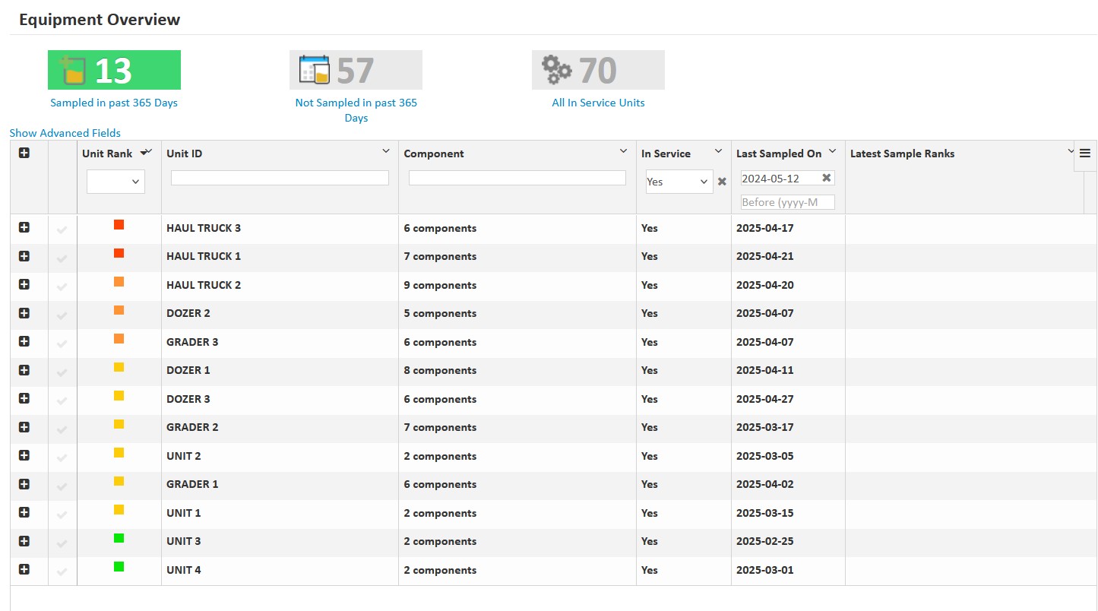This screenshot has height=611, width=1098.
Task: Toggle the checkmark for DOZER 2
Action: tap(62, 315)
